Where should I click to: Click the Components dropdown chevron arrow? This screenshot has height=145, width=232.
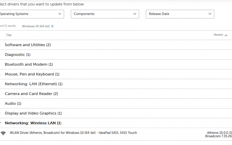pyautogui.click(x=135, y=14)
